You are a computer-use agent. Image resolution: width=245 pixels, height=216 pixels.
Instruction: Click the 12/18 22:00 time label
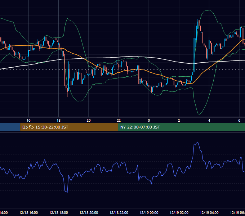coord(119,212)
